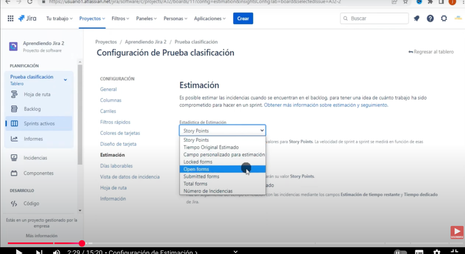The width and height of the screenshot is (465, 254).
Task: Click Aprendiendo Jira 2 breadcrumb link
Action: [x=146, y=42]
